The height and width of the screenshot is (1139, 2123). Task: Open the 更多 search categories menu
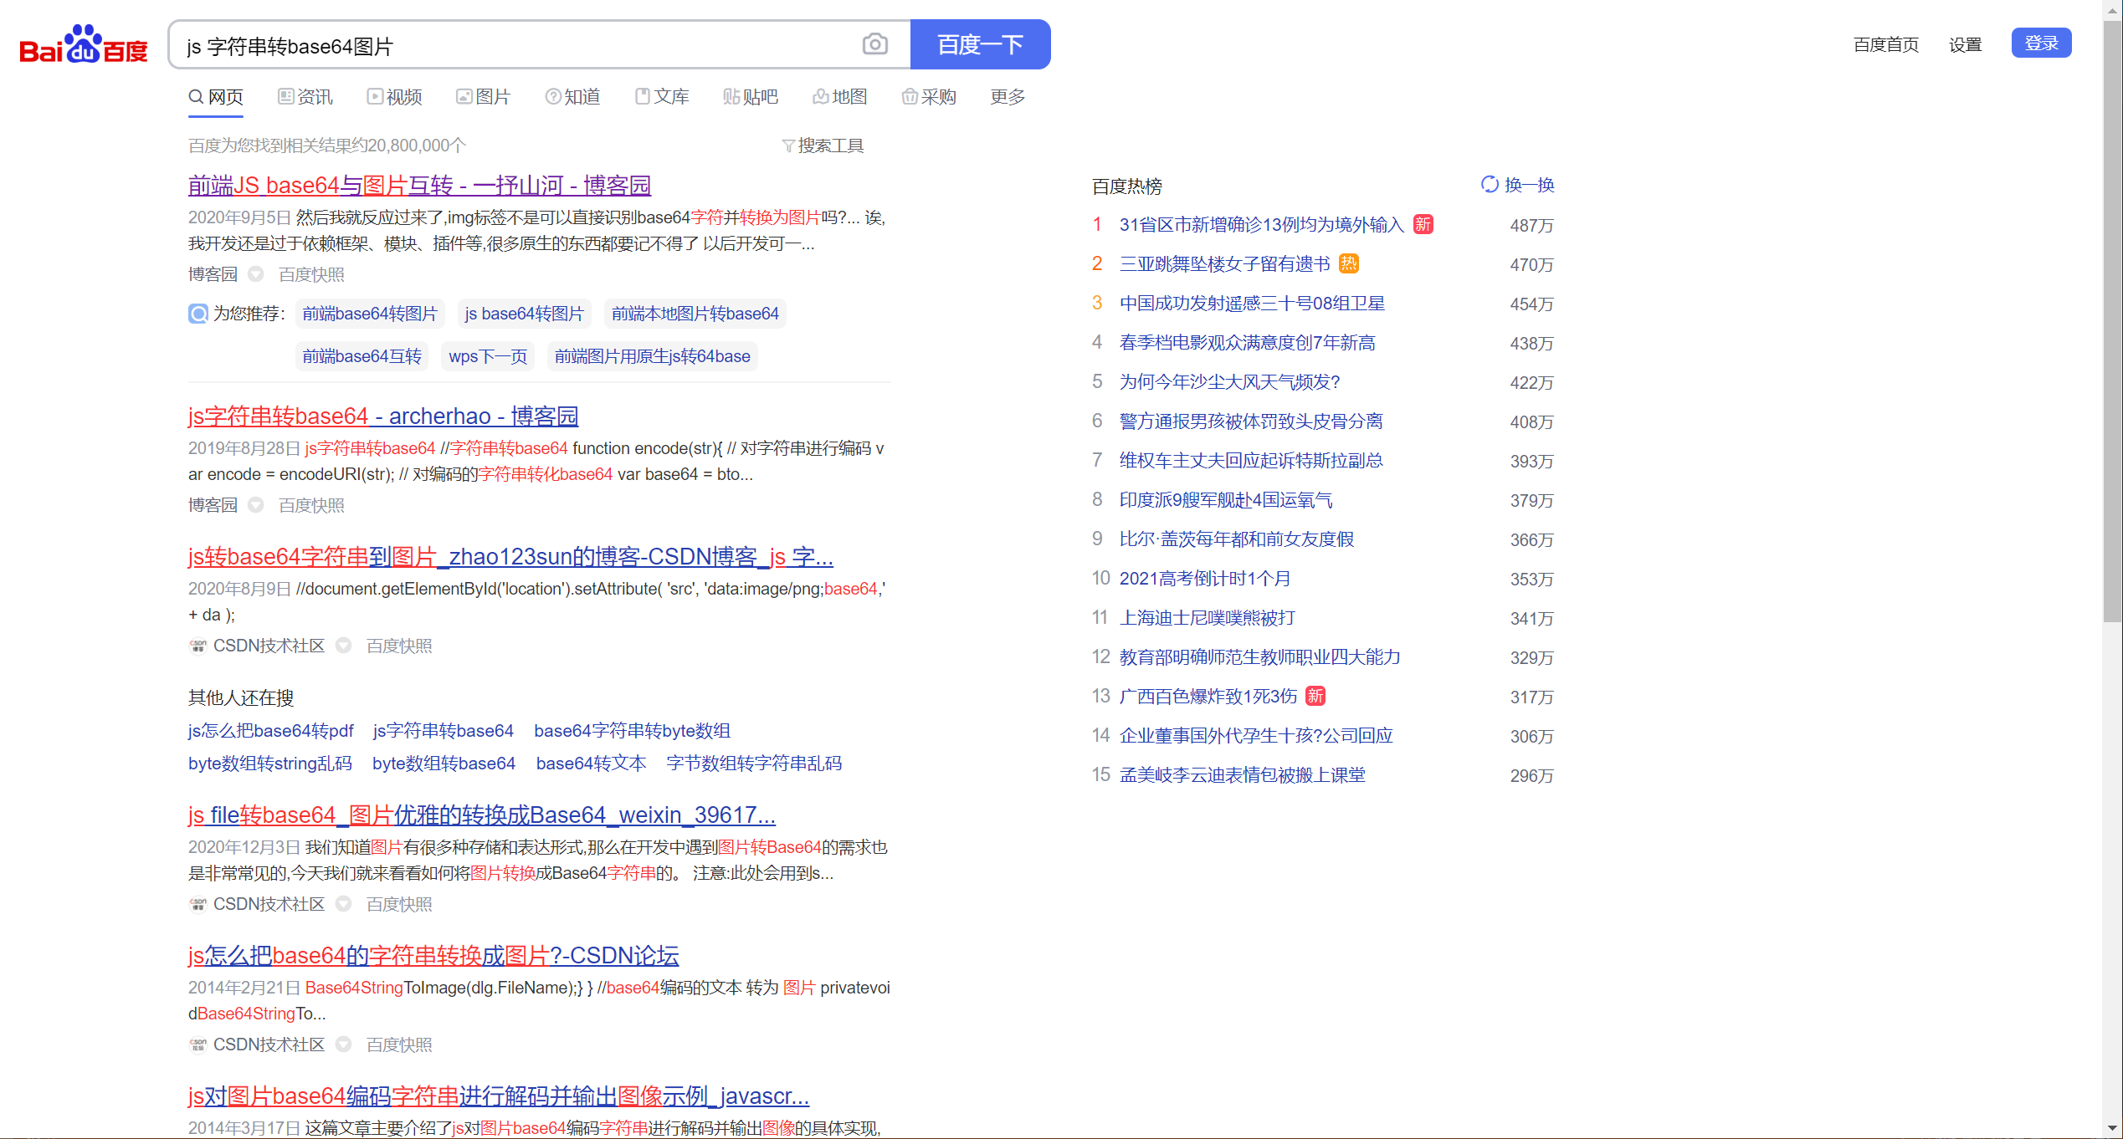1007,97
